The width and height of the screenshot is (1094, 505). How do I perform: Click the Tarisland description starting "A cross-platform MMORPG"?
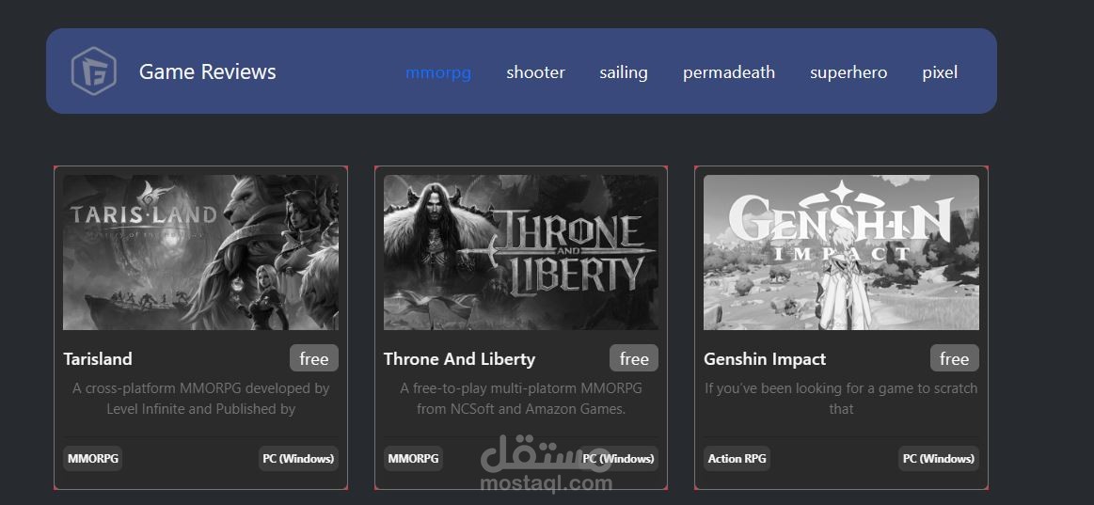point(201,399)
